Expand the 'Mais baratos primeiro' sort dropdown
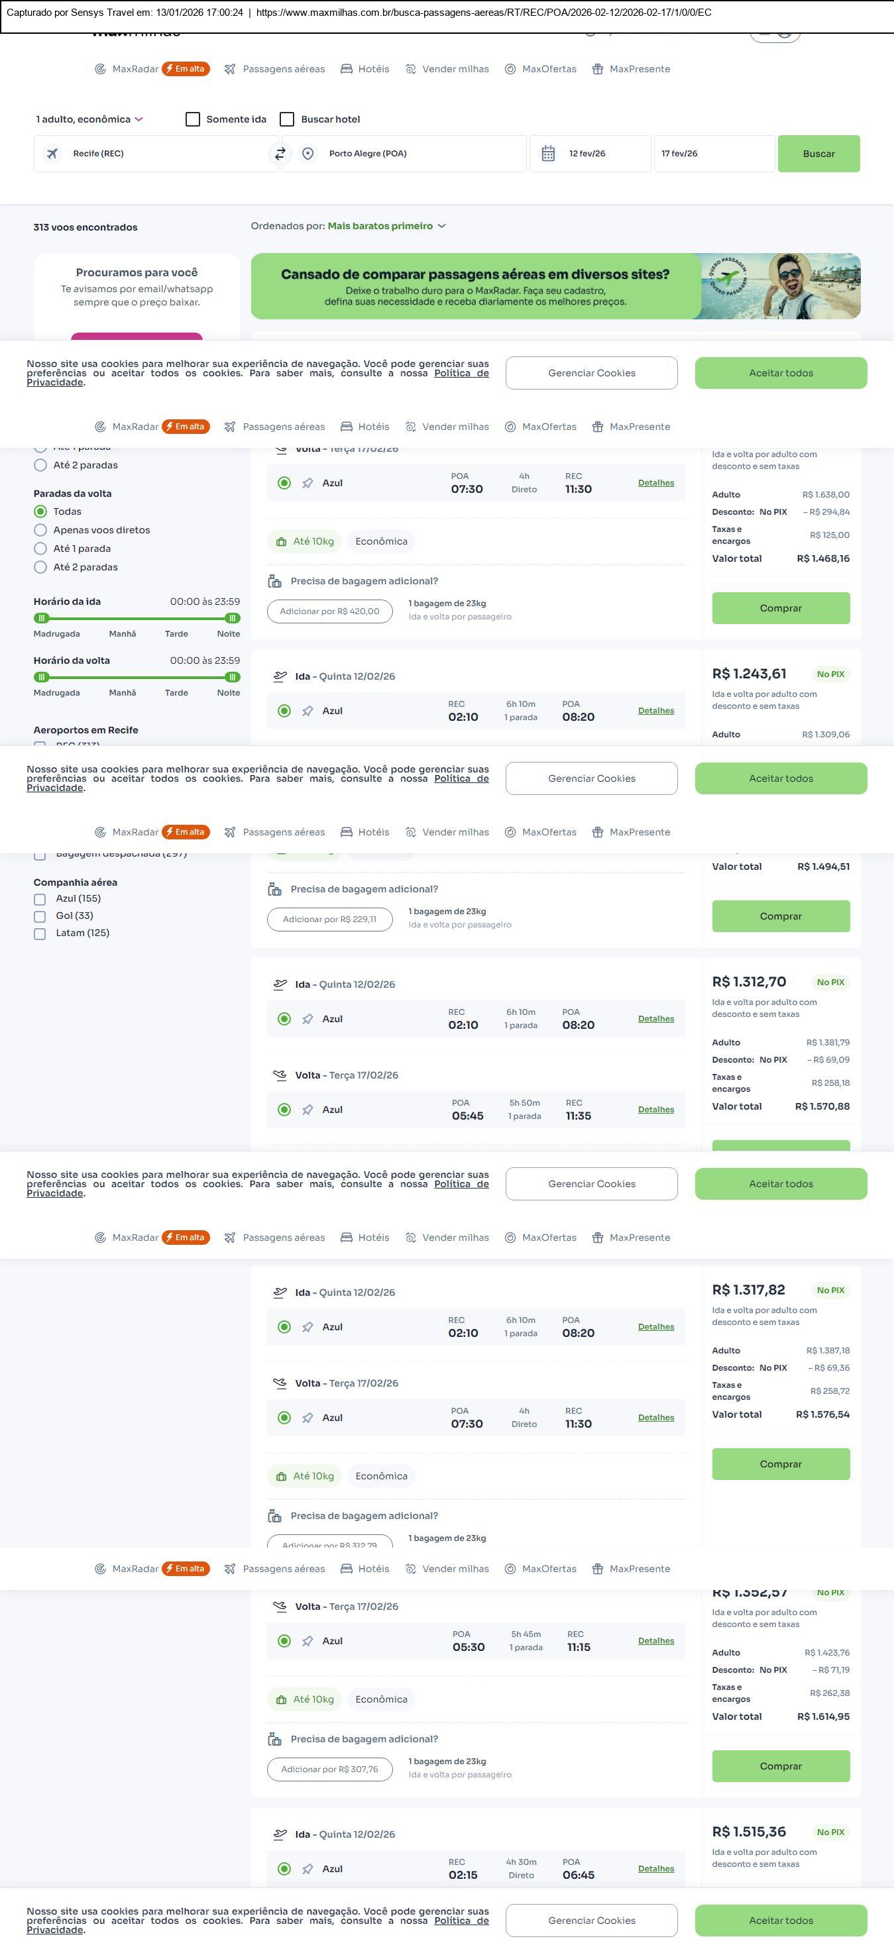This screenshot has height=1953, width=894. click(386, 226)
